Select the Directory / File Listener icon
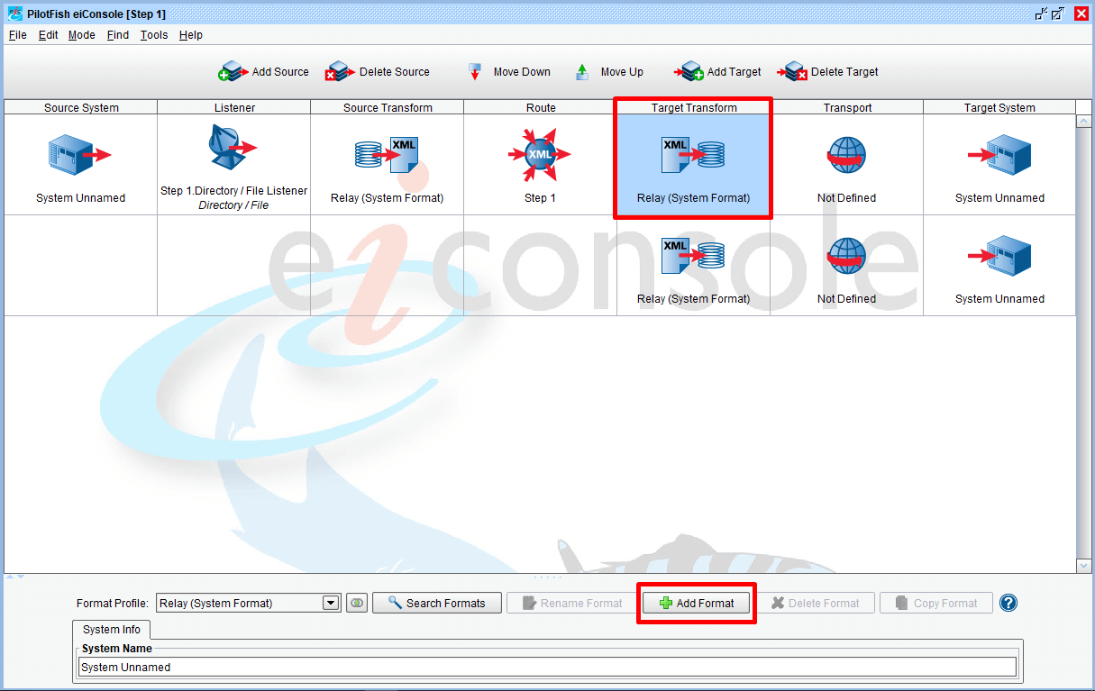The width and height of the screenshot is (1095, 691). point(233,147)
